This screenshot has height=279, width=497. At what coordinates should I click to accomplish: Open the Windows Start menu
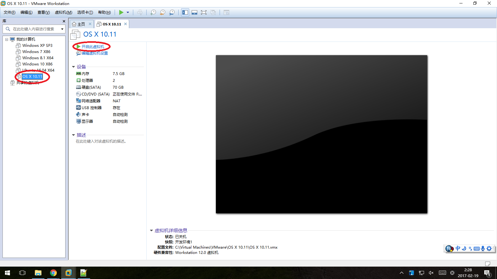point(7,273)
